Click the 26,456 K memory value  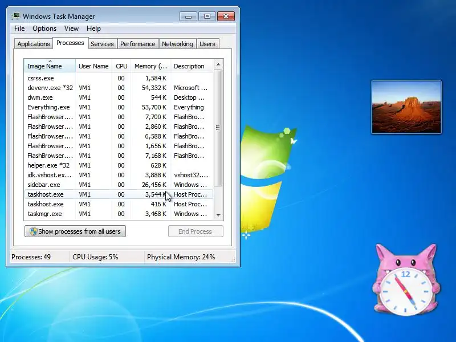pyautogui.click(x=154, y=185)
